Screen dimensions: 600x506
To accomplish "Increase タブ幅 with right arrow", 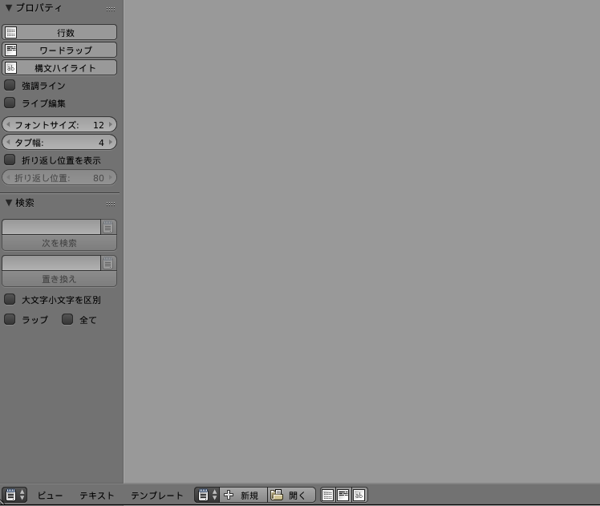I will (111, 142).
